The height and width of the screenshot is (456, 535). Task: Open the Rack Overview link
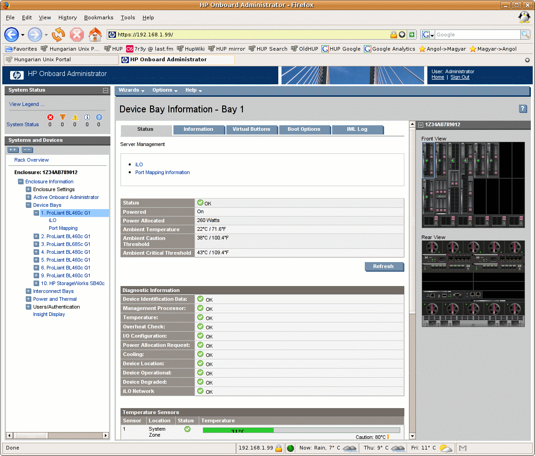[x=31, y=160]
